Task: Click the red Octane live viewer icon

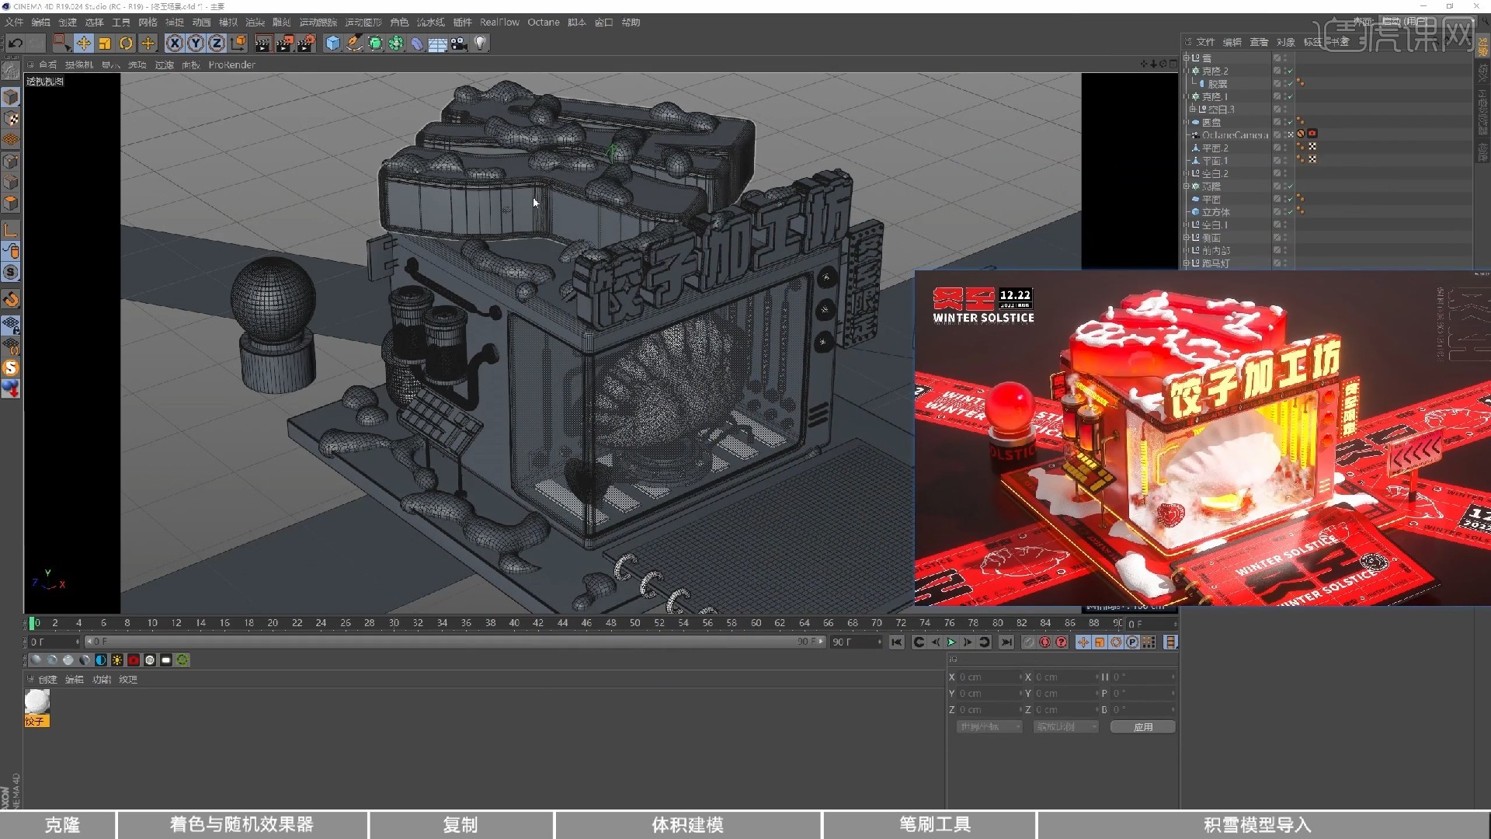Action: (134, 660)
